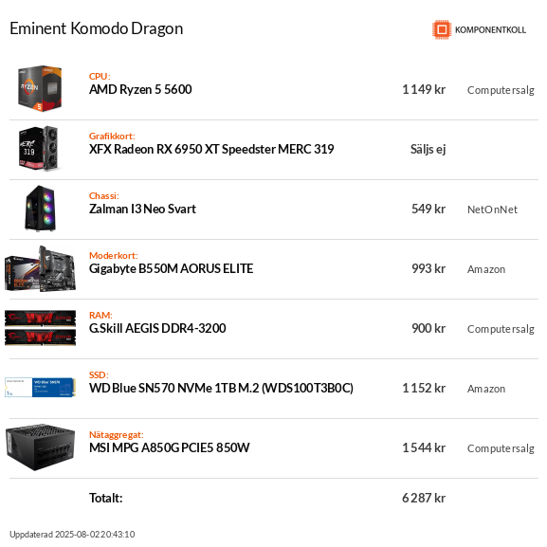Click the 1 544 kr power supply price

pyautogui.click(x=424, y=447)
